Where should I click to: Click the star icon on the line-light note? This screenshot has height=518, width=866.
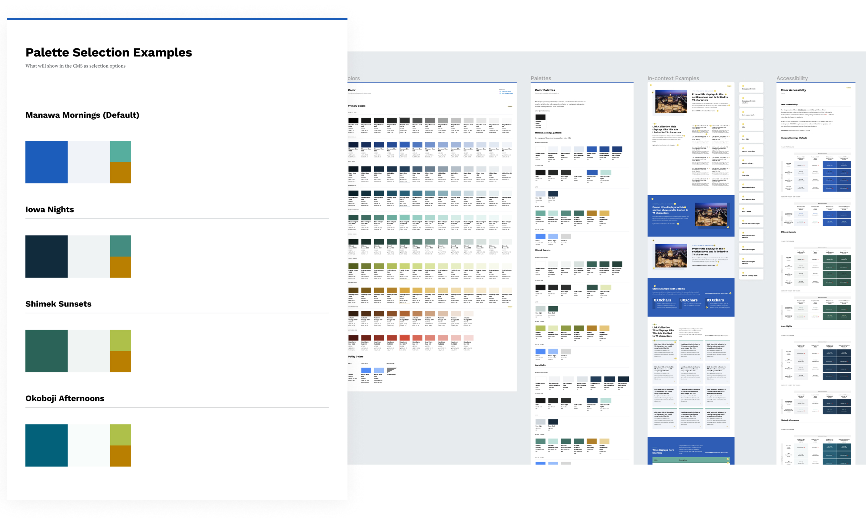(x=743, y=172)
